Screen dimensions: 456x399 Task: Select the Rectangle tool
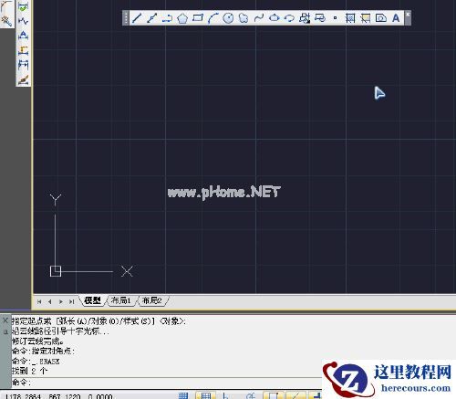tap(198, 18)
